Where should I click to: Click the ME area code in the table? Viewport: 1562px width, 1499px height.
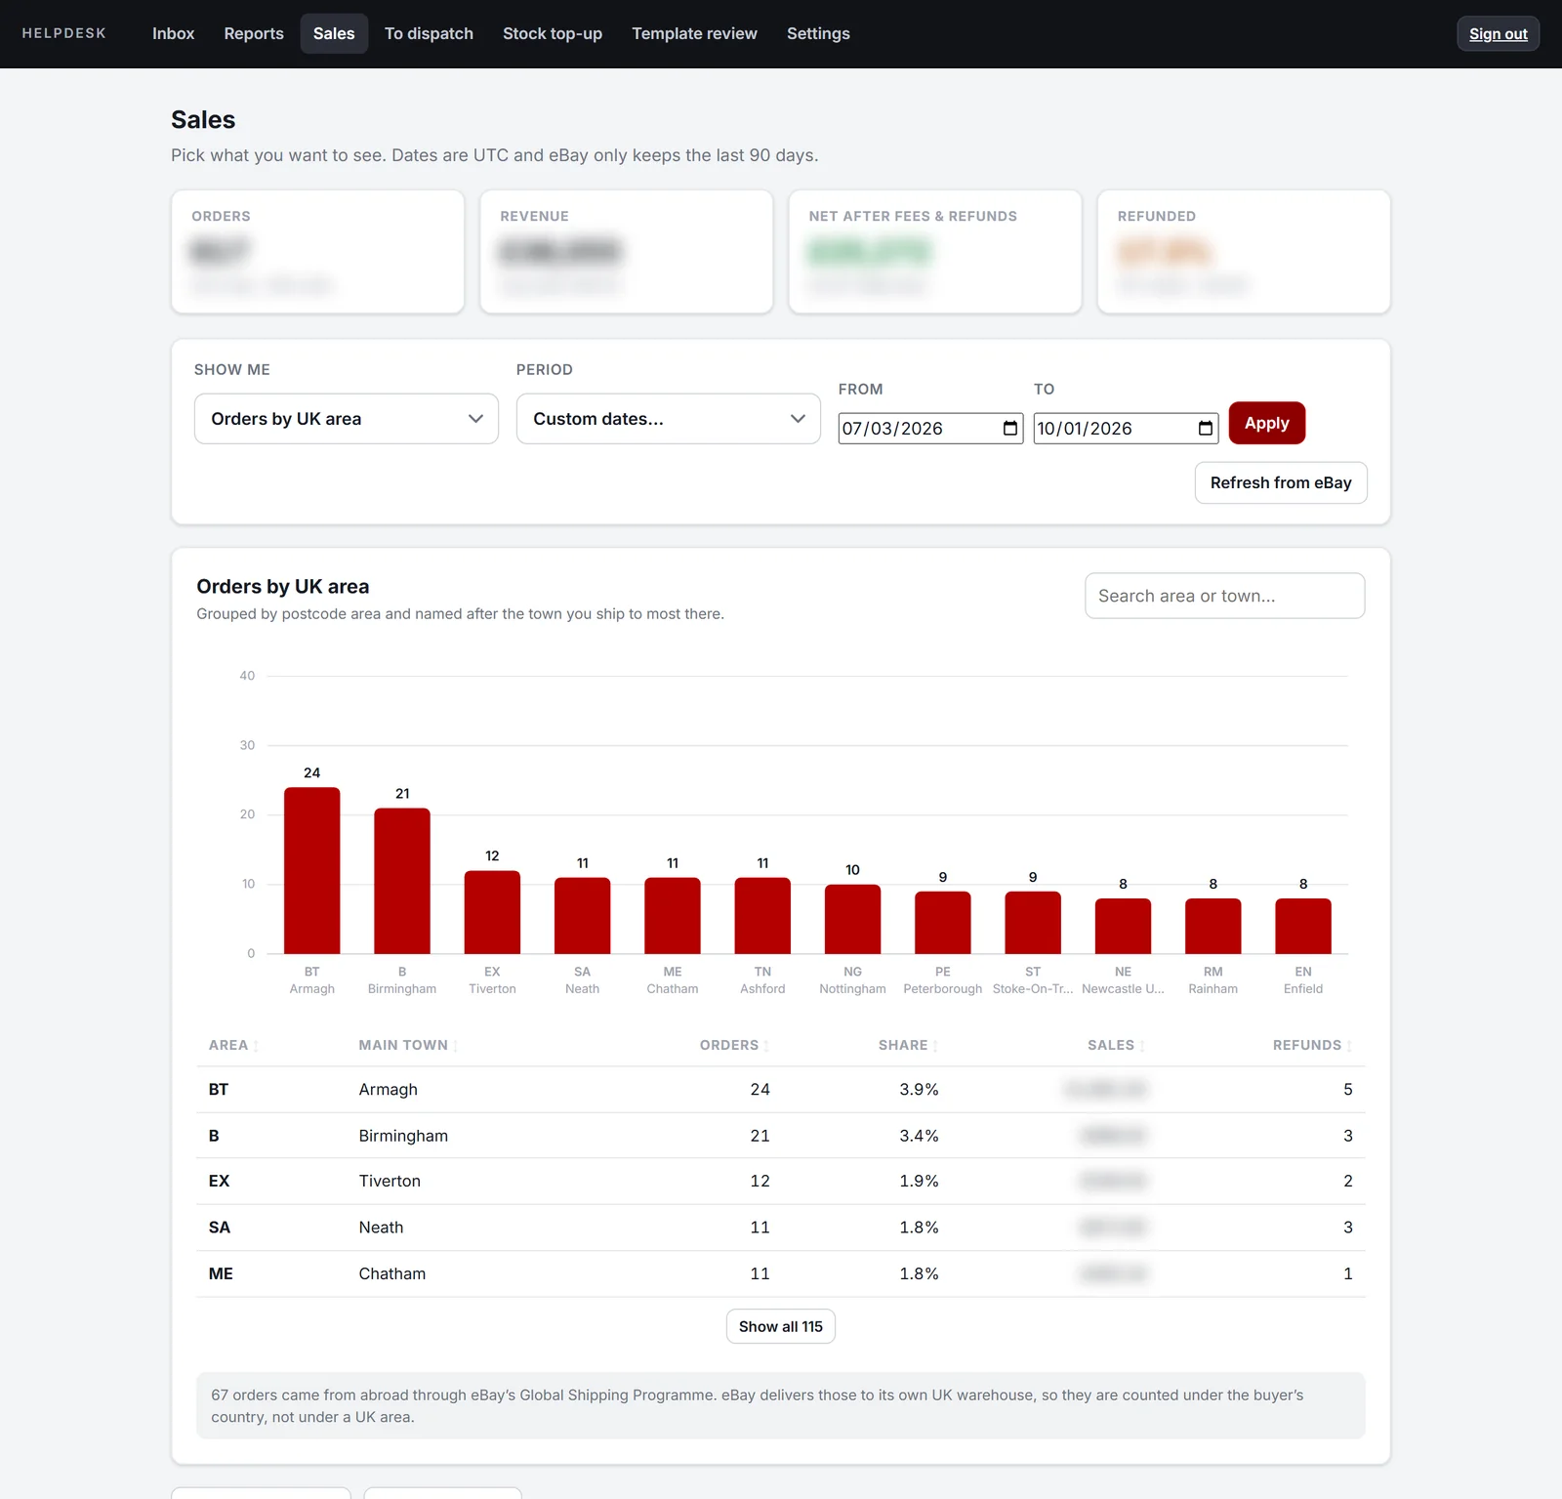click(221, 1273)
